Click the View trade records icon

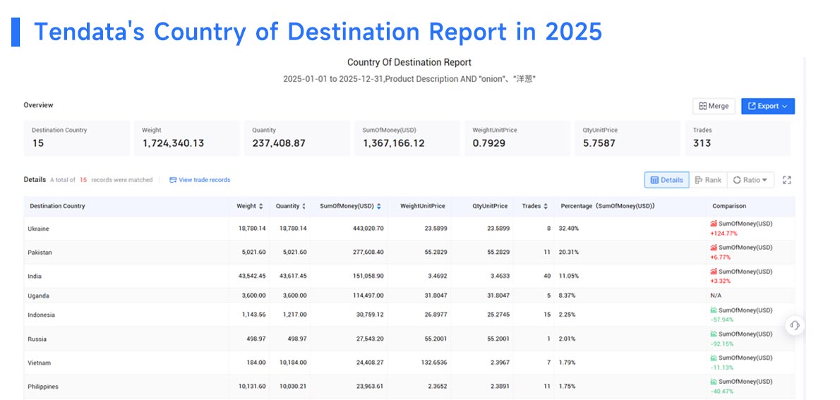click(x=173, y=180)
